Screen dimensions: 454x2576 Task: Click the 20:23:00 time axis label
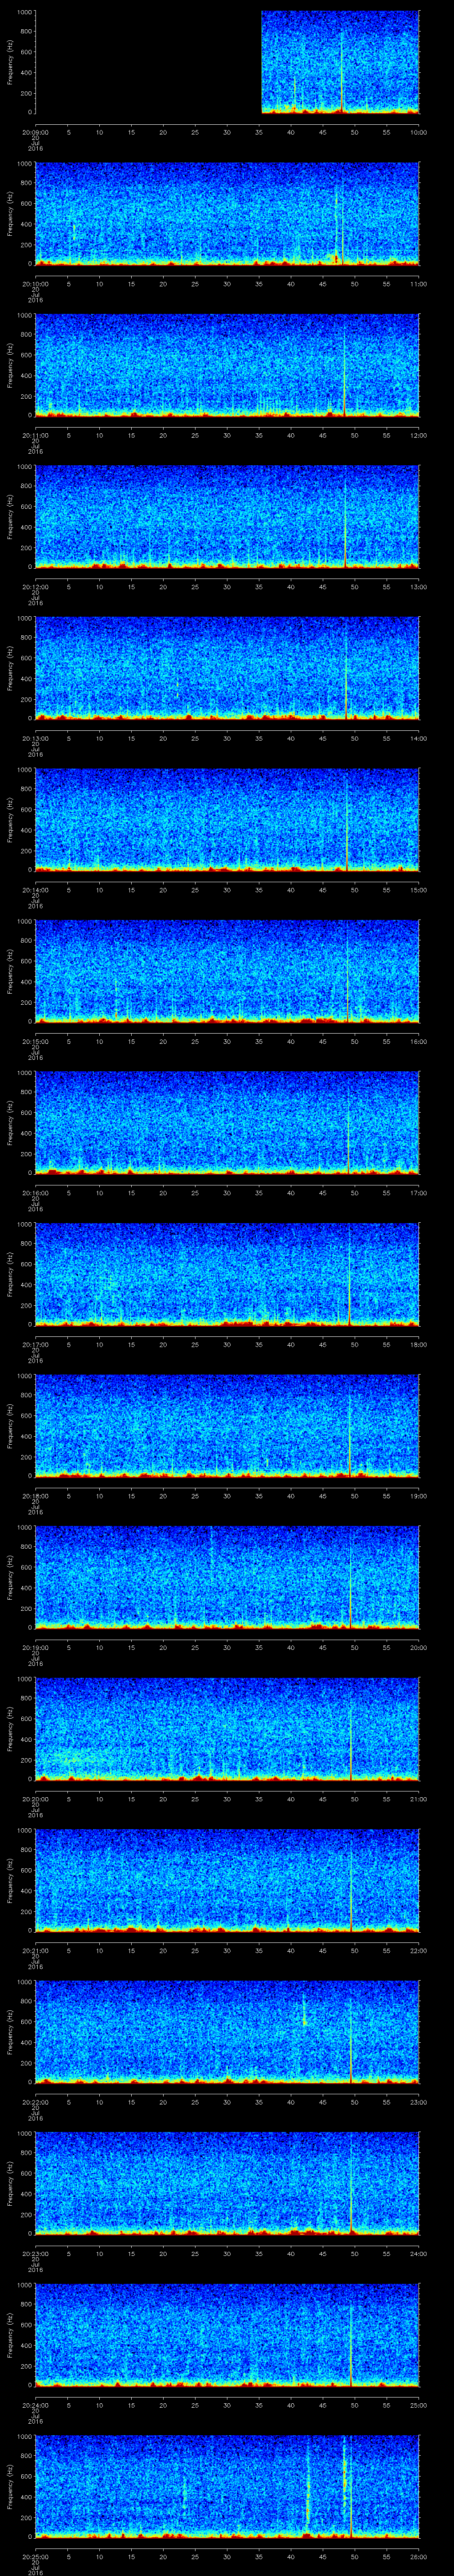36,2253
